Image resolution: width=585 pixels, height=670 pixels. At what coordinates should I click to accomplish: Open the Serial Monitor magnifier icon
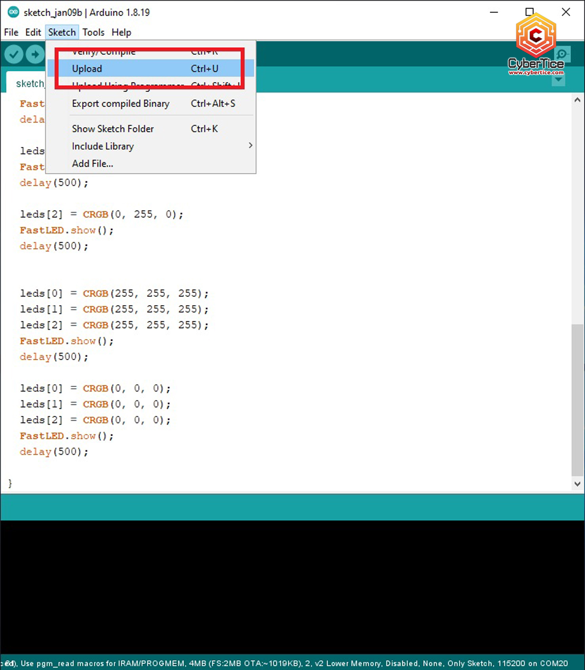coord(562,54)
